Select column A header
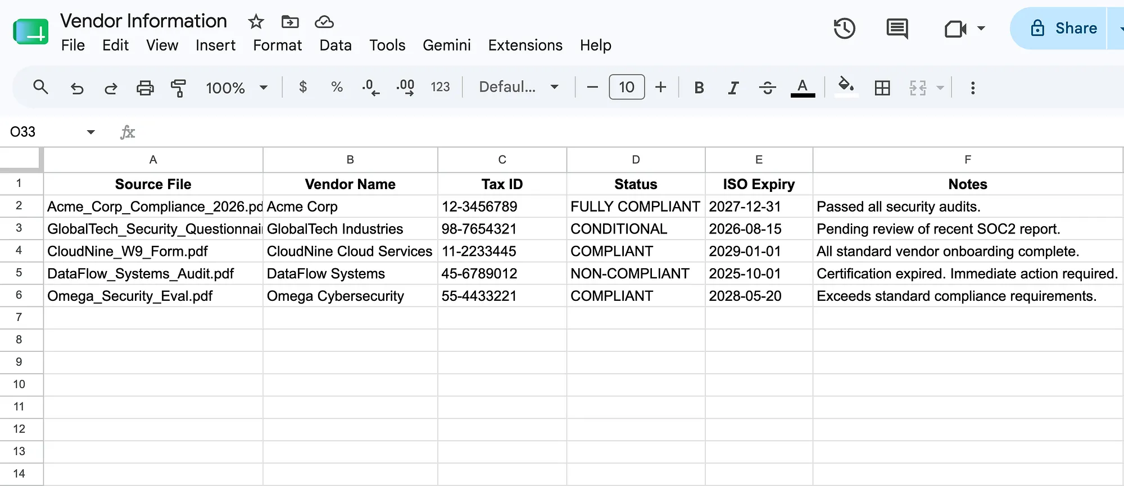Screen dimensions: 1124x486 (x=153, y=160)
